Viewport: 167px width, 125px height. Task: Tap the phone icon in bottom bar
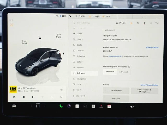(61, 106)
